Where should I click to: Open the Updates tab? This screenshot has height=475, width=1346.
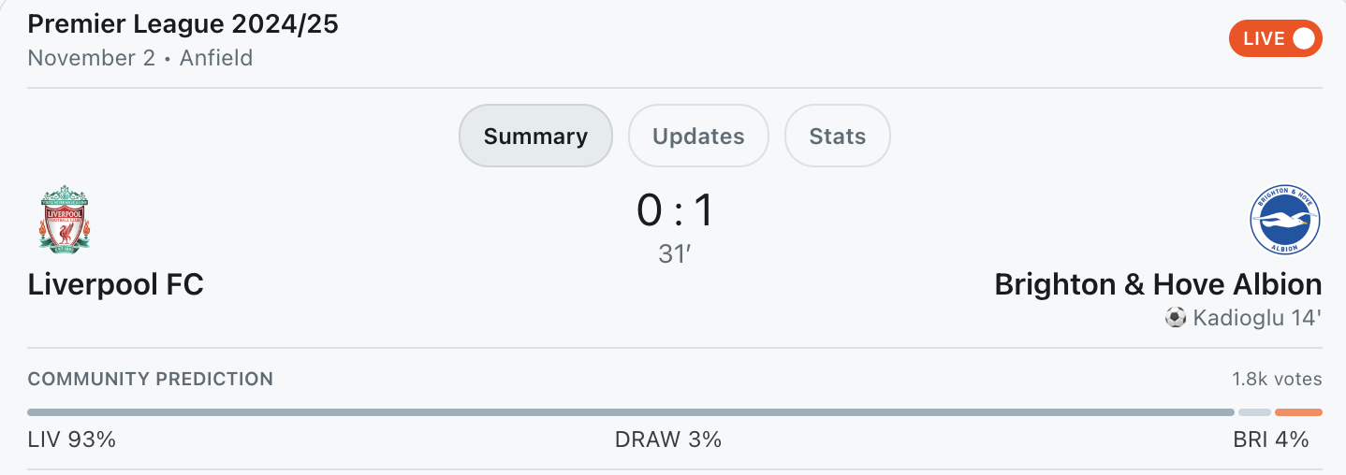click(x=698, y=136)
